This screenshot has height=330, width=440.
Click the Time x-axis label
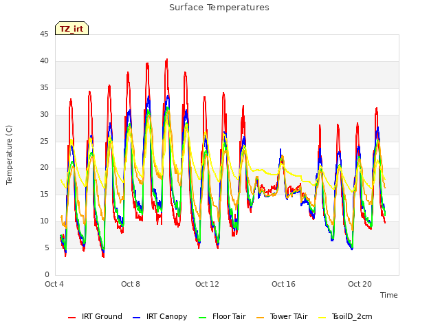[x=389, y=295]
